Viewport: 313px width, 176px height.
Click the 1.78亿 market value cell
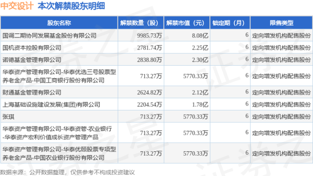tap(200, 105)
